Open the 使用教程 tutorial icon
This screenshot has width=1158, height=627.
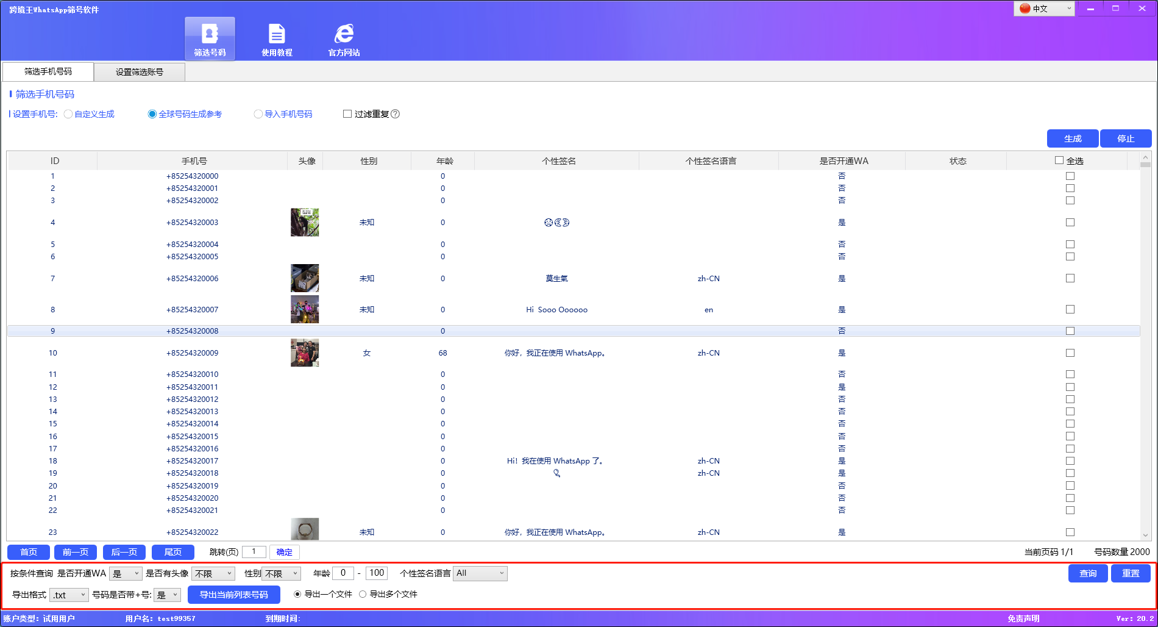pyautogui.click(x=277, y=38)
